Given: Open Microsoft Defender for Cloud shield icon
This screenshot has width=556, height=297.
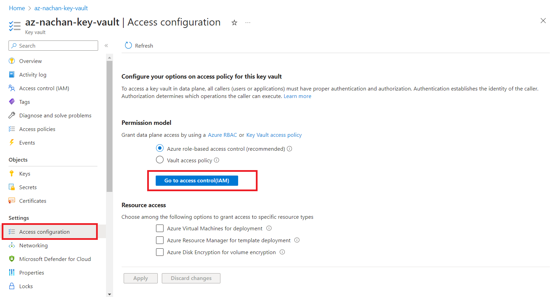Looking at the screenshot, I should pyautogui.click(x=12, y=259).
